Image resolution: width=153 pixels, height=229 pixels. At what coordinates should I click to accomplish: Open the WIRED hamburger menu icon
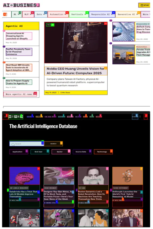[x=5, y=117]
